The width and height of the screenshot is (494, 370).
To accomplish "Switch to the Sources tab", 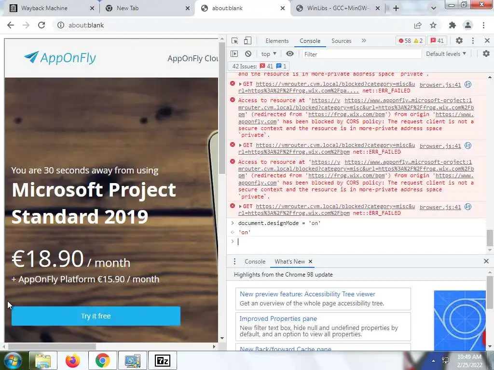I will point(341,41).
